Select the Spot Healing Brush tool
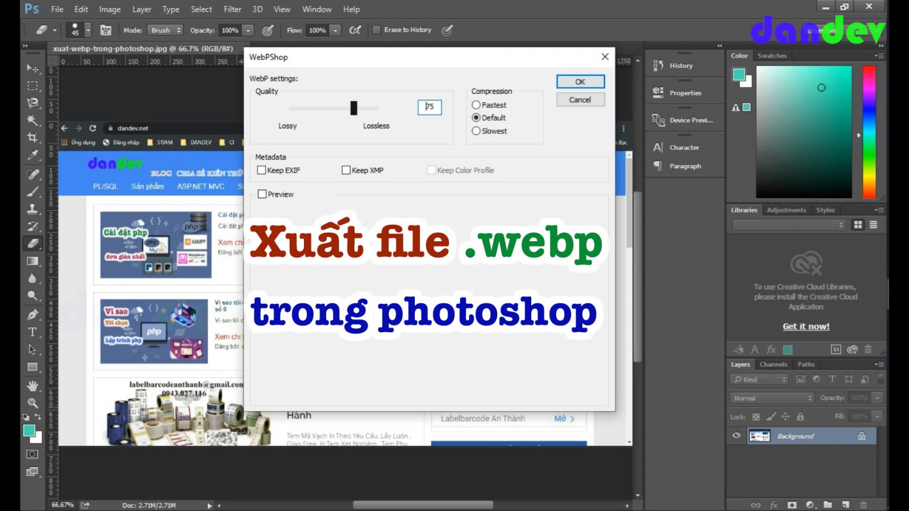909x511 pixels. [x=32, y=174]
